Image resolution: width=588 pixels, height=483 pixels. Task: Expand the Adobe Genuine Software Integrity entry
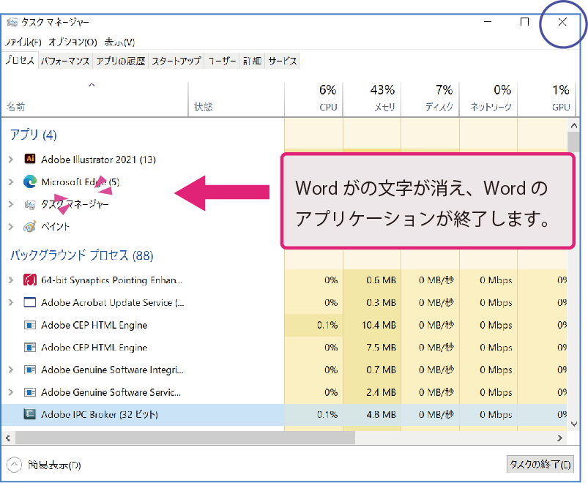point(11,370)
